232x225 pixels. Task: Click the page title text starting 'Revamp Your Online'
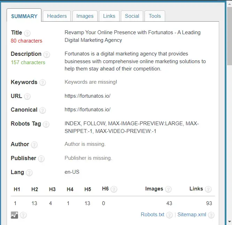pos(133,36)
